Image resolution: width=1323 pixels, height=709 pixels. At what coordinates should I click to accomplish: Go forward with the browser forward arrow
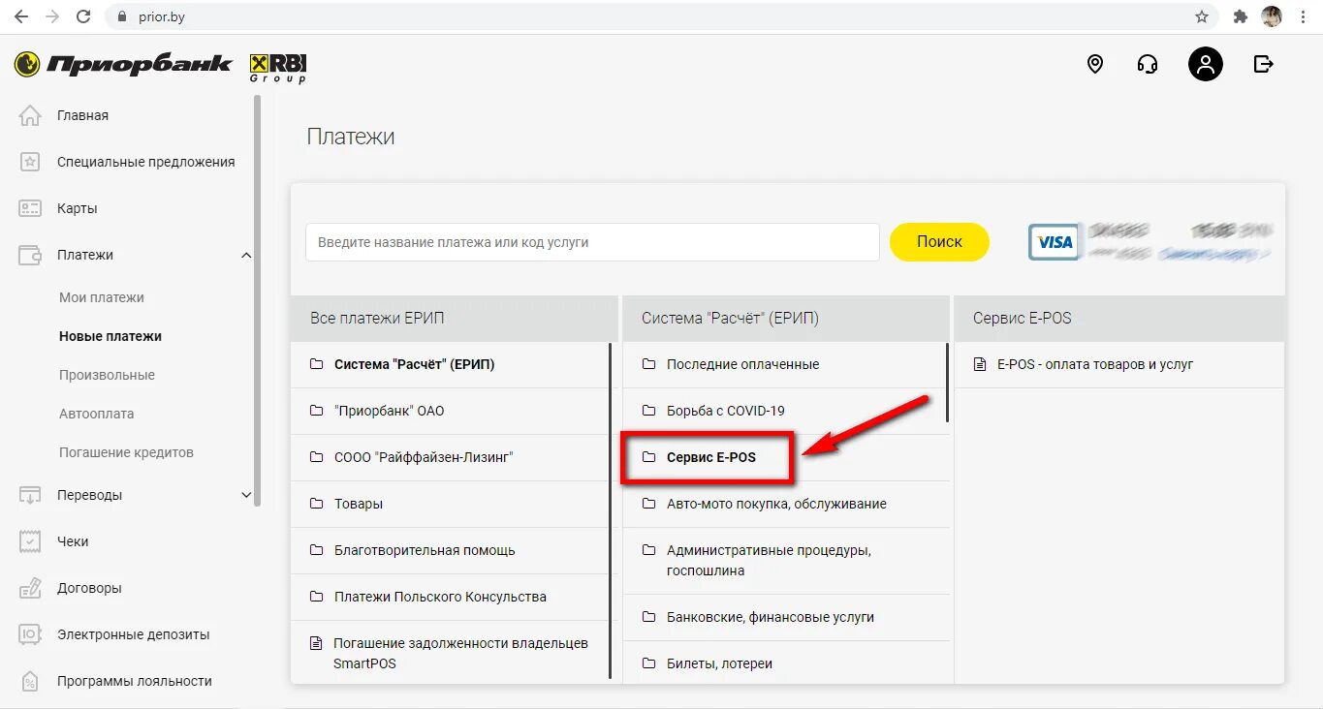[52, 16]
